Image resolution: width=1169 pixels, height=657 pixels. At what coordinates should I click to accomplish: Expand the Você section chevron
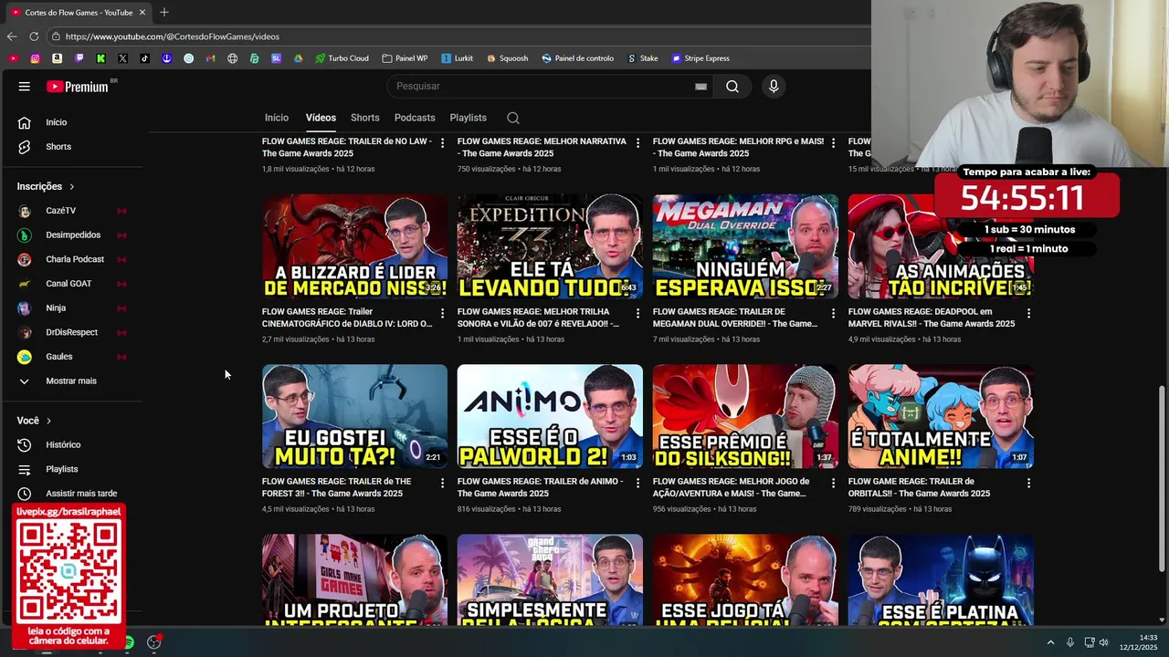48,421
